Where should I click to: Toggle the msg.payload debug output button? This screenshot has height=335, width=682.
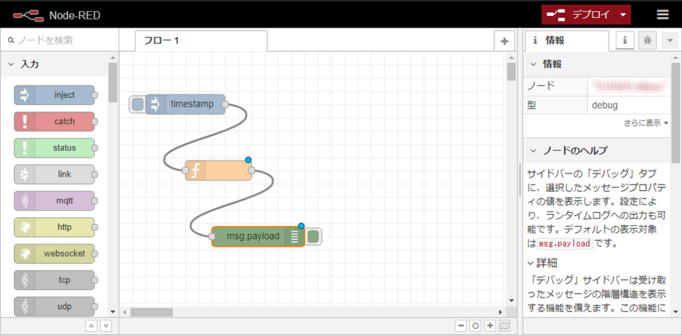click(x=313, y=237)
